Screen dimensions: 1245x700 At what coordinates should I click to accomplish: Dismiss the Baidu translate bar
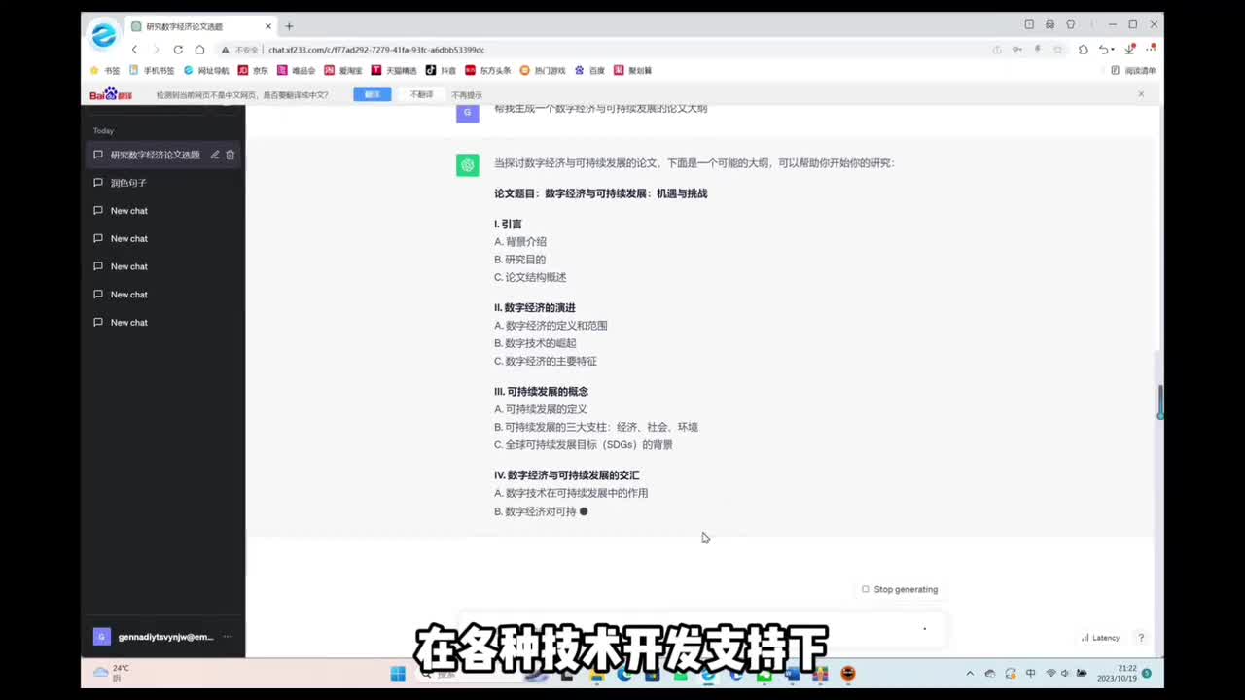1141,94
